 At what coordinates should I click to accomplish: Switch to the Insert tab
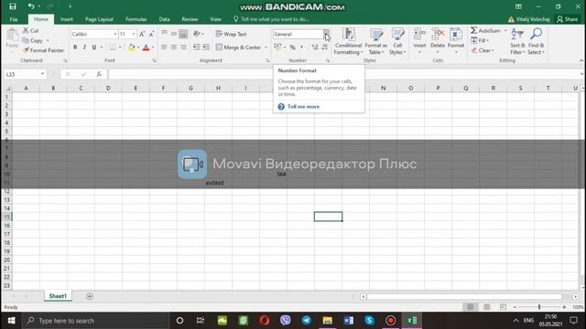click(x=67, y=19)
